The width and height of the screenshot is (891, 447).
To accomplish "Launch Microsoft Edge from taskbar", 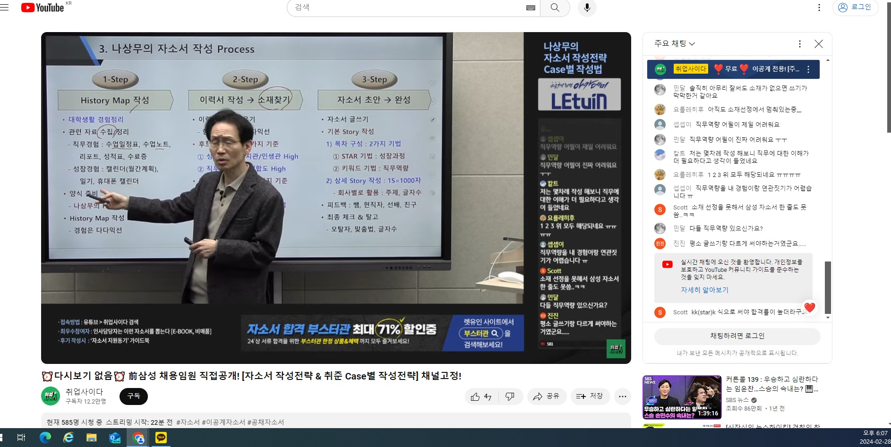I will [45, 438].
